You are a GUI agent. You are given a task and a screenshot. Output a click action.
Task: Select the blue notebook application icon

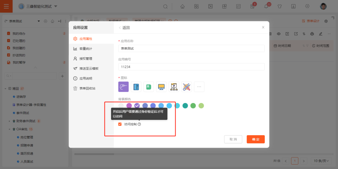pos(136,87)
